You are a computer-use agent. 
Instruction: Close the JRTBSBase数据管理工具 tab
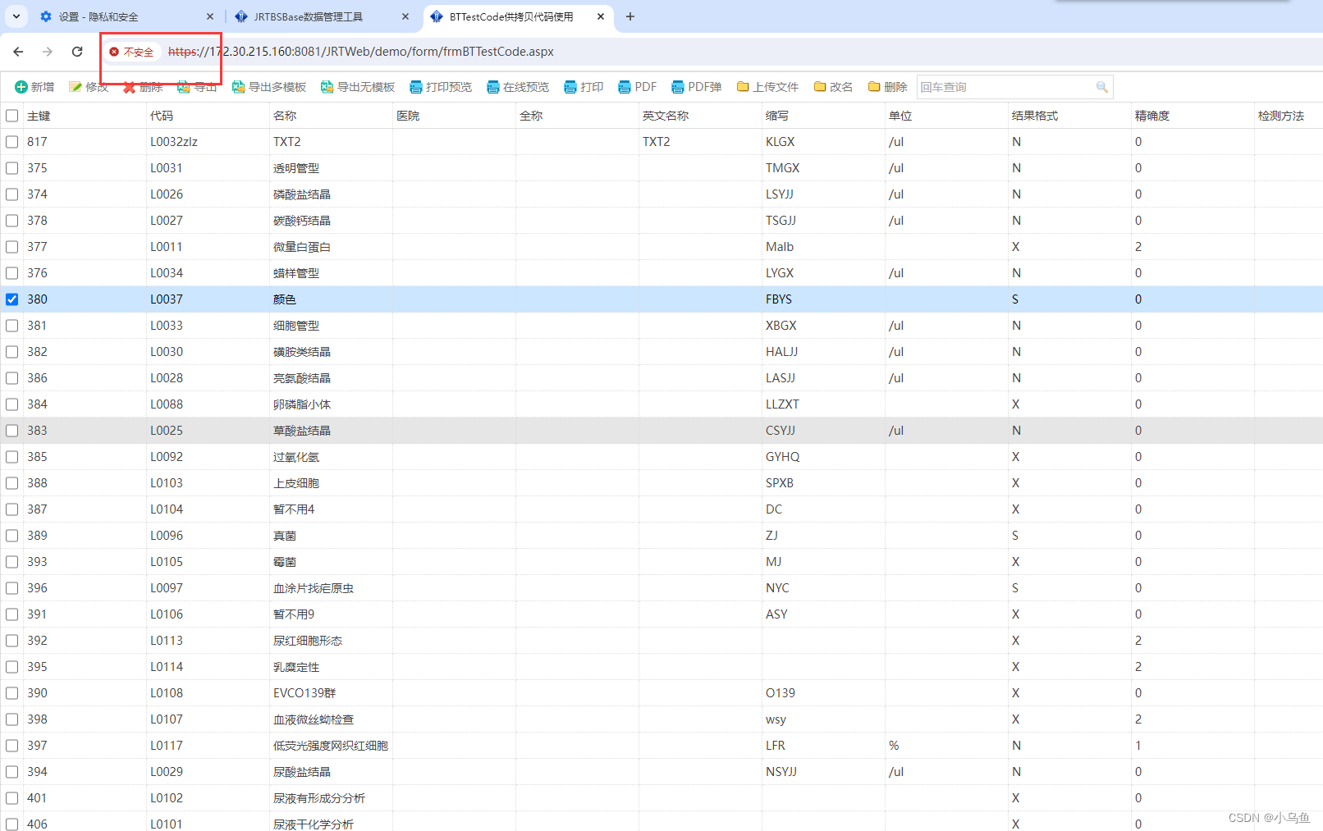405,16
